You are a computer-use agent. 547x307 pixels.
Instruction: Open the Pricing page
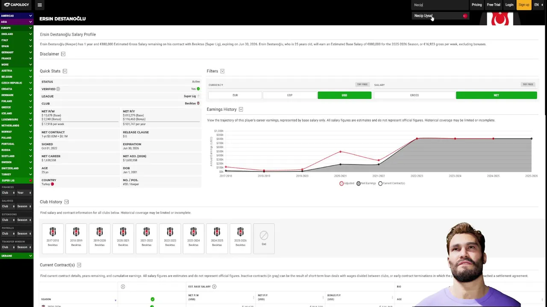(x=476, y=5)
